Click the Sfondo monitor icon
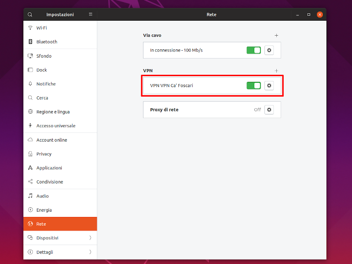 (x=30, y=56)
